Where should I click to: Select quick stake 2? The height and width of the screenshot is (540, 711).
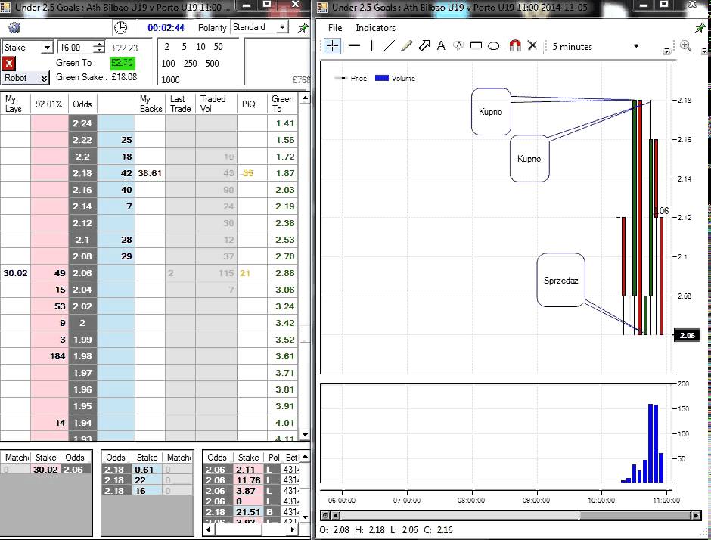coord(167,46)
